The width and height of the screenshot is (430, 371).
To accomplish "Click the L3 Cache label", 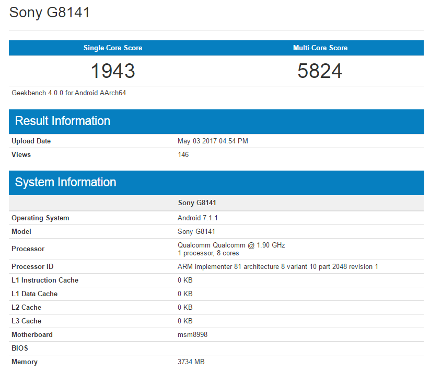I will click(26, 321).
